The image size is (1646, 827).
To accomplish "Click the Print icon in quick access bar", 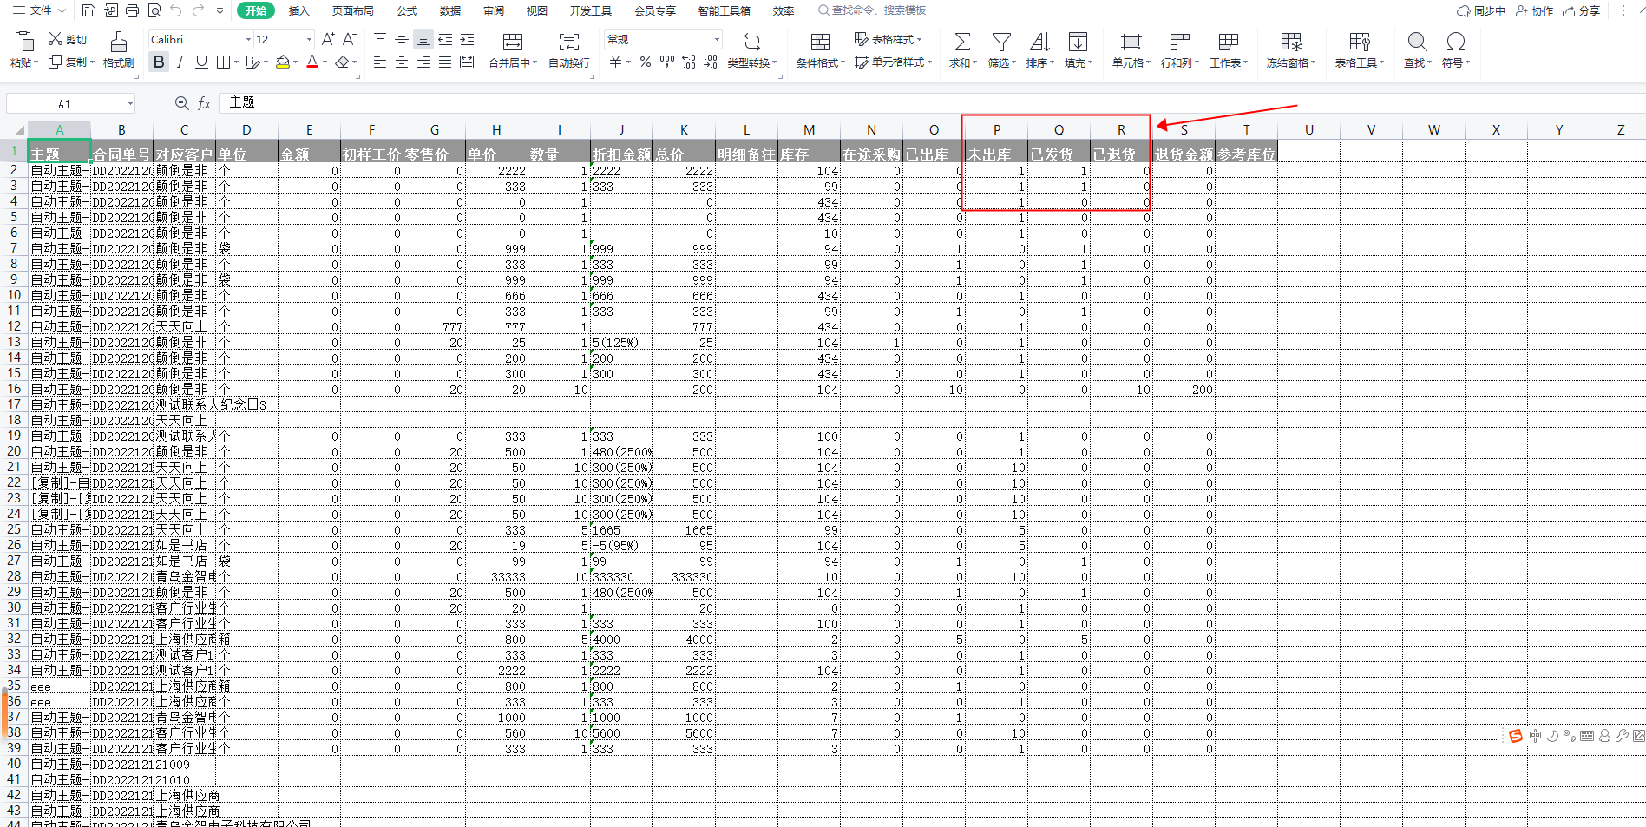I will (x=132, y=10).
